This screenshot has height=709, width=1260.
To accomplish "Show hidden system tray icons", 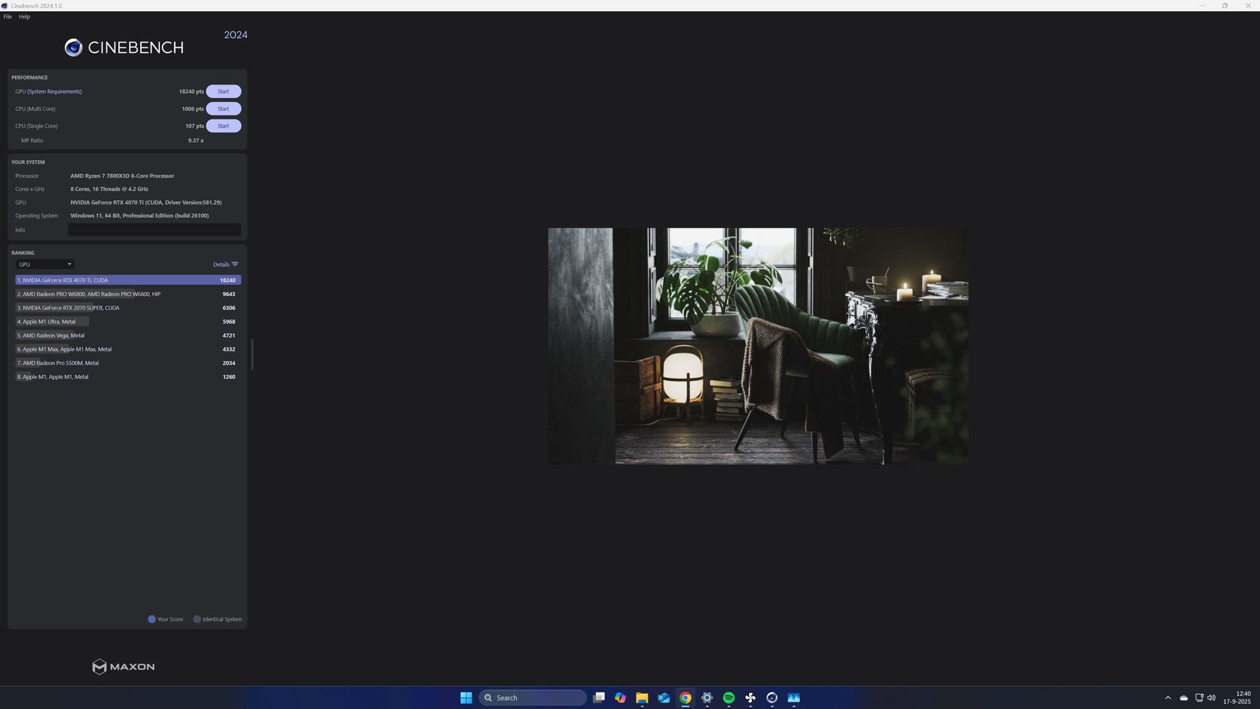I will [x=1167, y=698].
